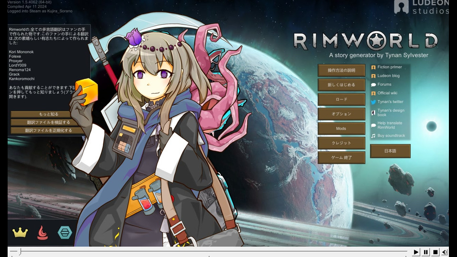The width and height of the screenshot is (457, 257).
Task: Play the video
Action: click(x=416, y=252)
